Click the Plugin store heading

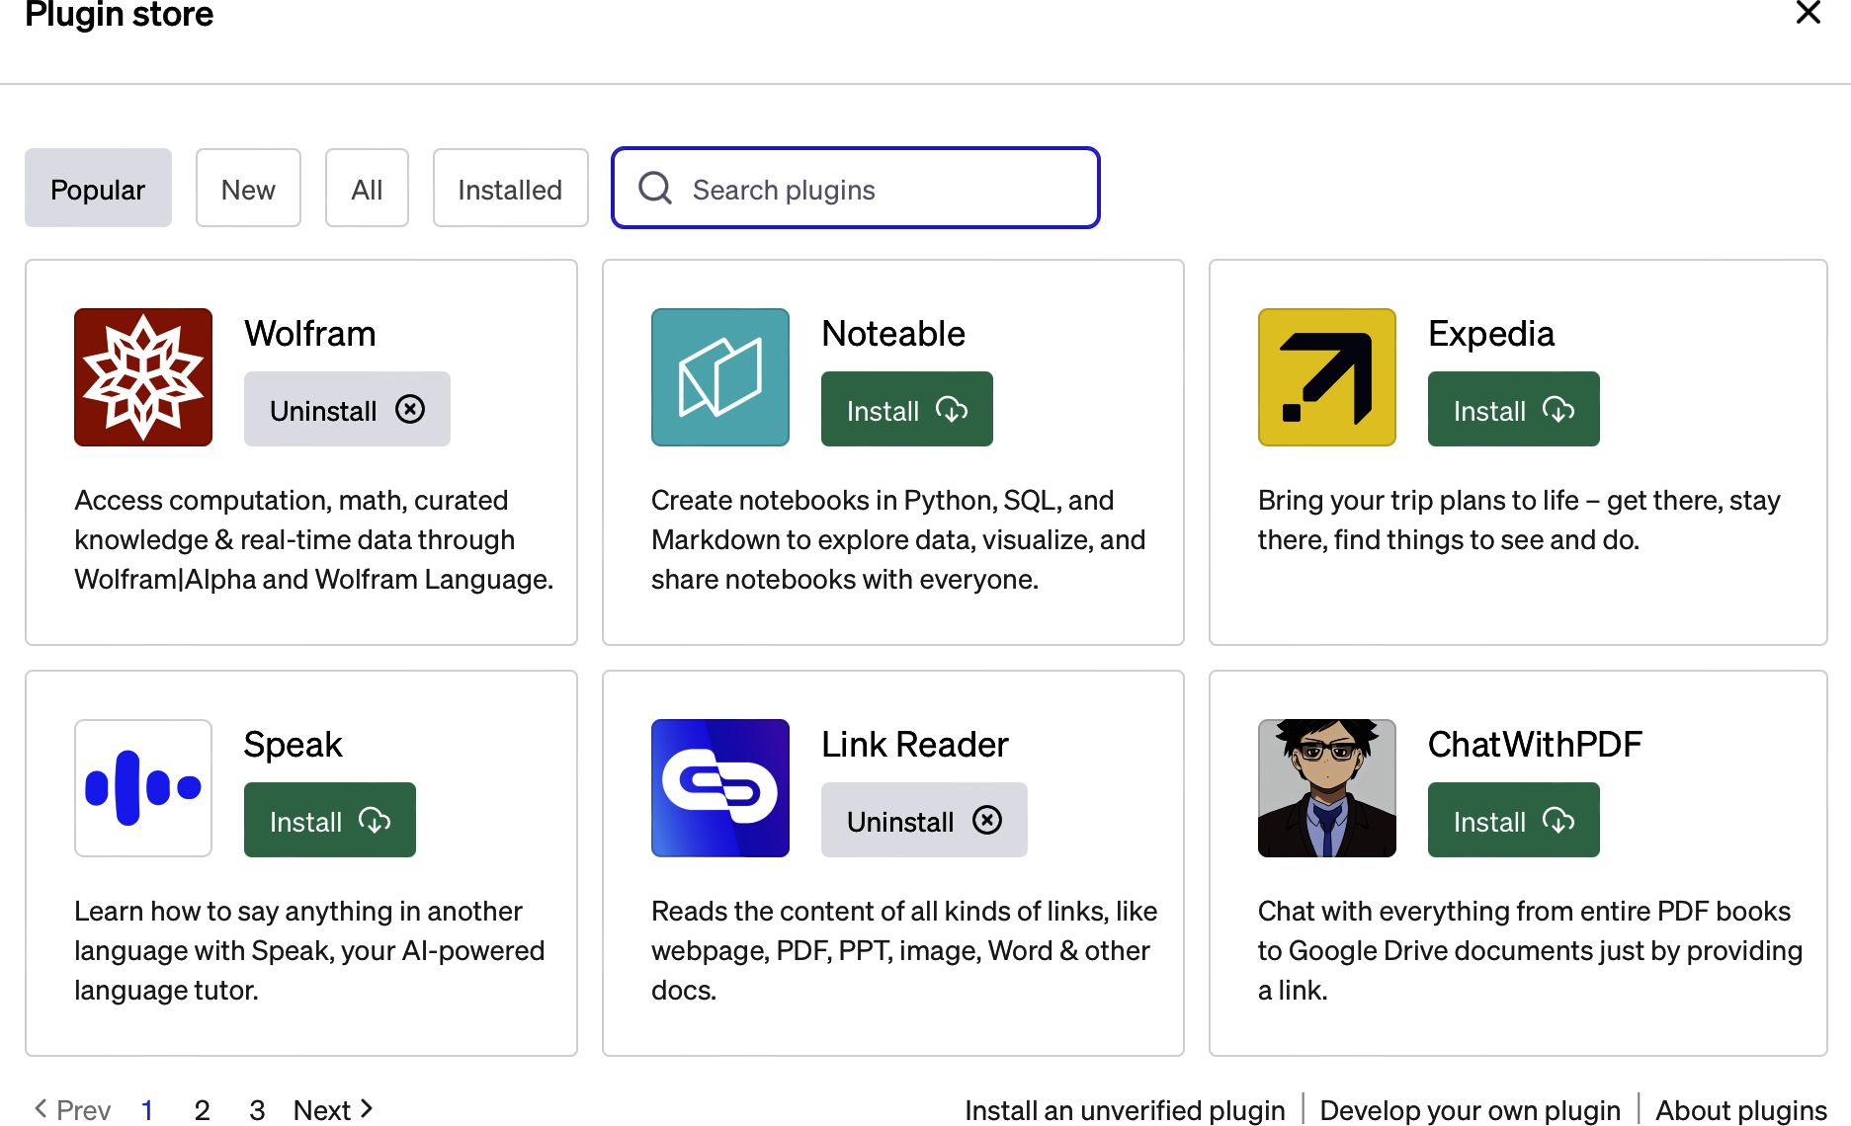pos(119,14)
